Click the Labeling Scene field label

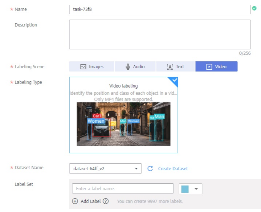29,67
